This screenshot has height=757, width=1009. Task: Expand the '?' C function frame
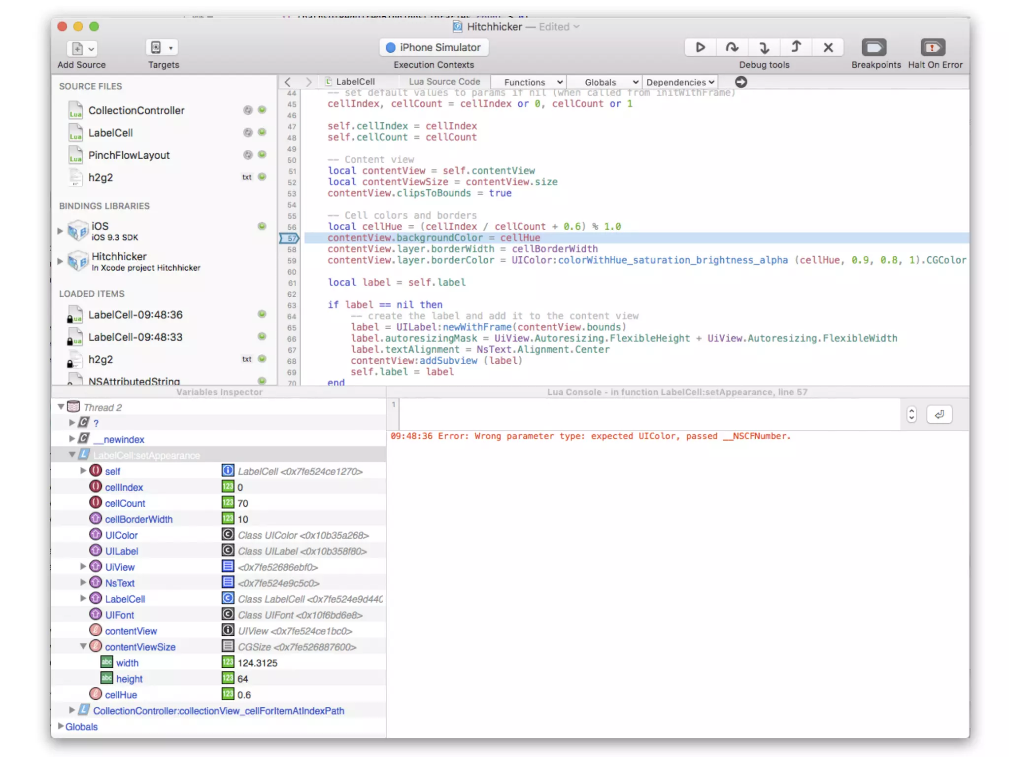point(72,422)
